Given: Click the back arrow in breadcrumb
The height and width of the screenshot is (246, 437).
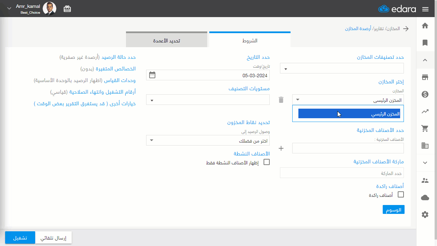Looking at the screenshot, I should (406, 29).
